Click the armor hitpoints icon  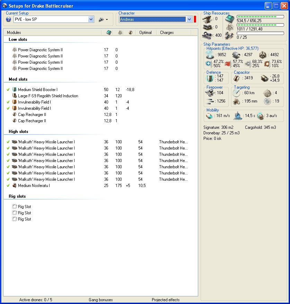(236, 55)
